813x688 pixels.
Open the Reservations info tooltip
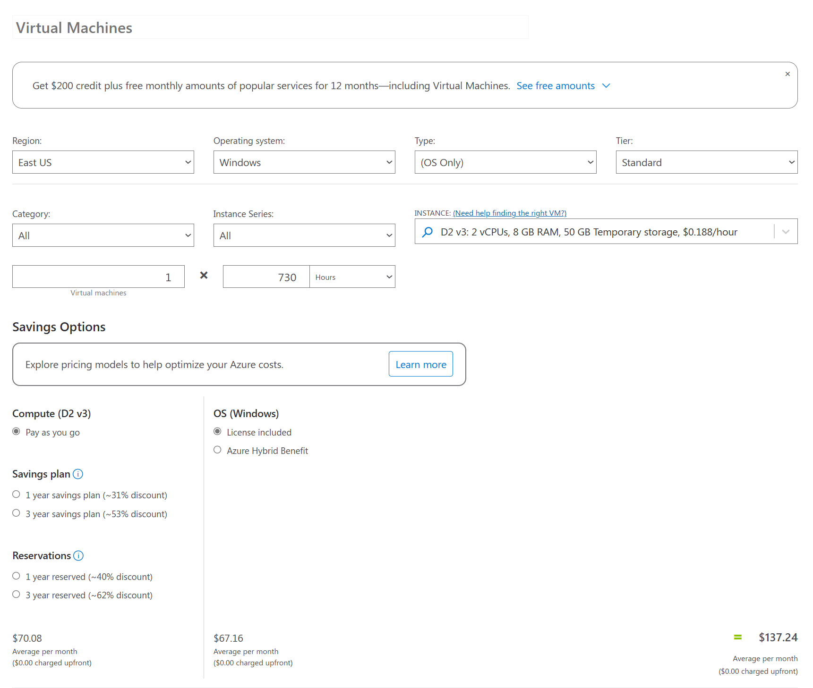click(x=78, y=556)
